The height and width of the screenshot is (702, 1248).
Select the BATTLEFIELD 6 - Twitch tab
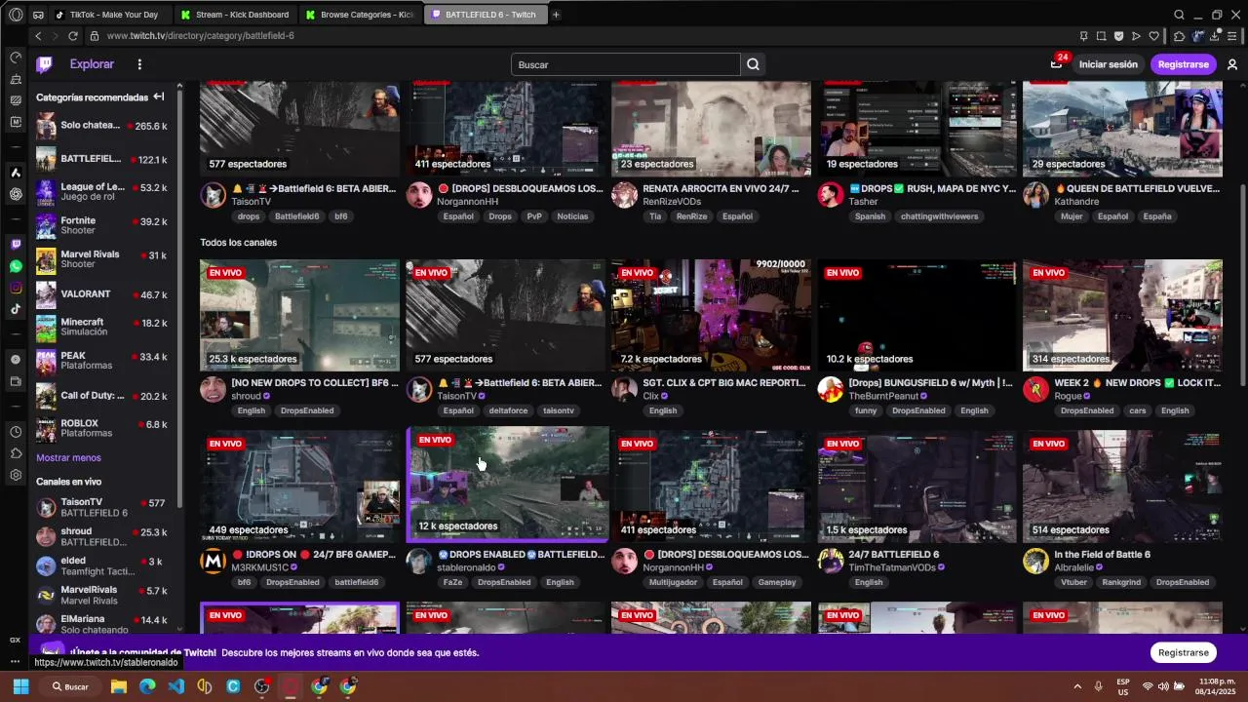pos(486,15)
